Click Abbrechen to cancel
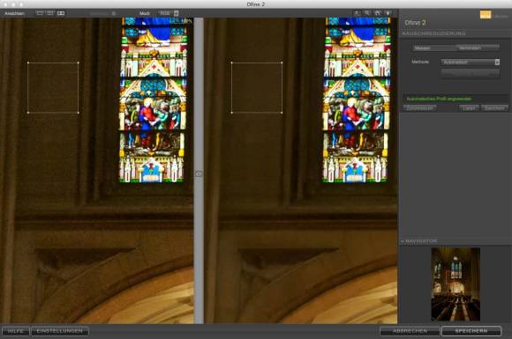This screenshot has width=512, height=339. 410,331
